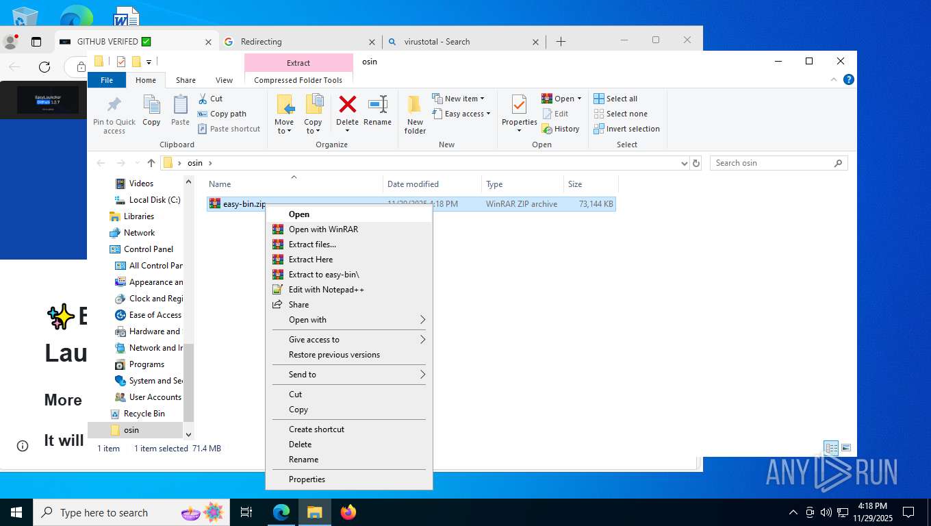
Task: Click osin in the address bar path
Action: pos(195,163)
